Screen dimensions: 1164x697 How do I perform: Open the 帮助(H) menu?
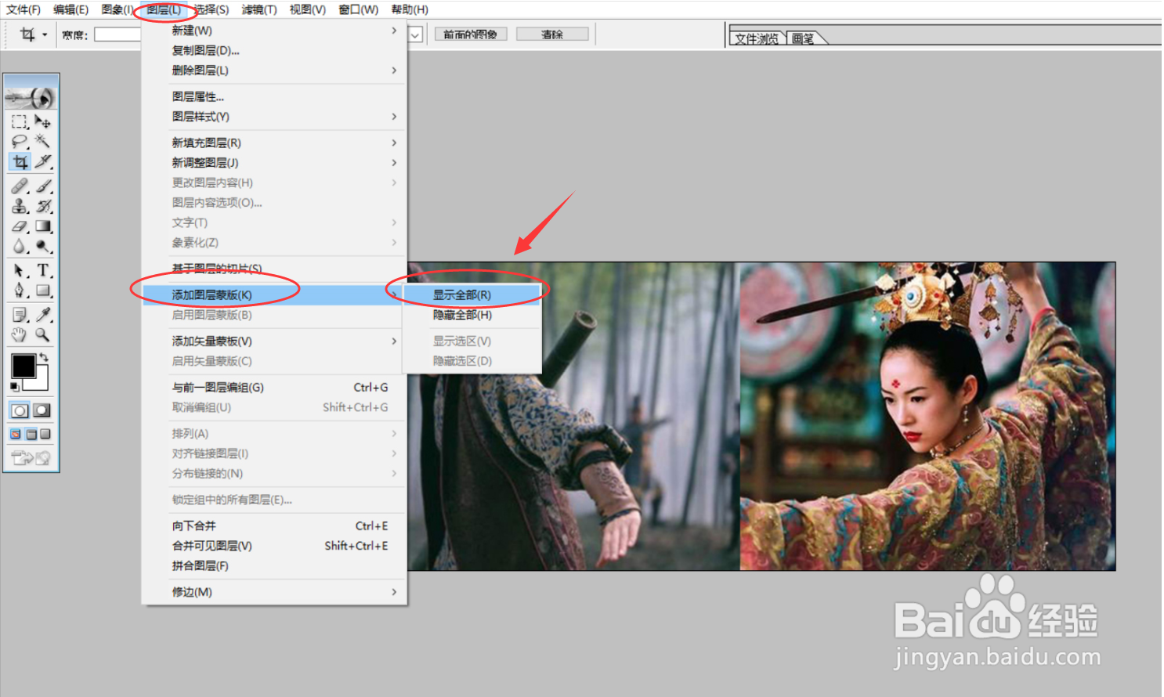(410, 10)
